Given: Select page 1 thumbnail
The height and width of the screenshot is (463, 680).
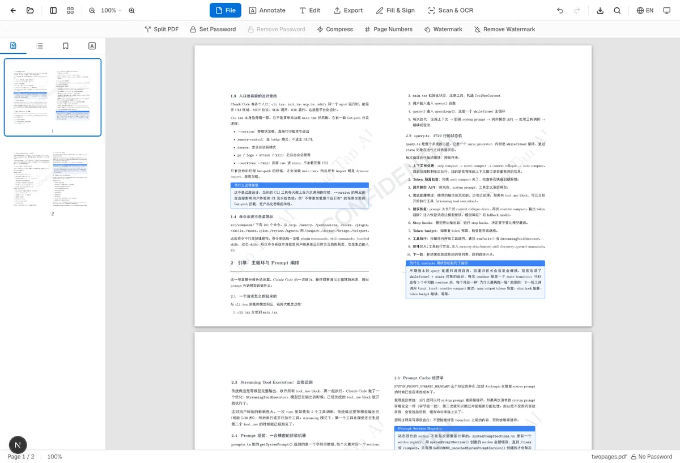Looking at the screenshot, I should [x=53, y=97].
